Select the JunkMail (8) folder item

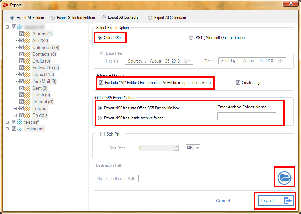pyautogui.click(x=44, y=82)
